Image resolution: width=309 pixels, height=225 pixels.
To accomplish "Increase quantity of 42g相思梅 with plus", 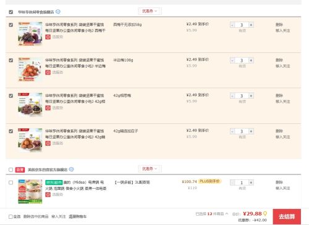I will click(x=251, y=96).
